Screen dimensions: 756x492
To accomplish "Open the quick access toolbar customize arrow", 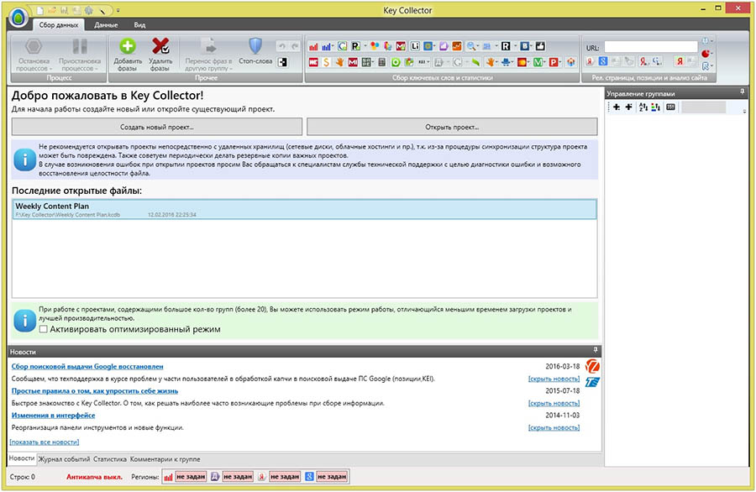I will tap(118, 10).
